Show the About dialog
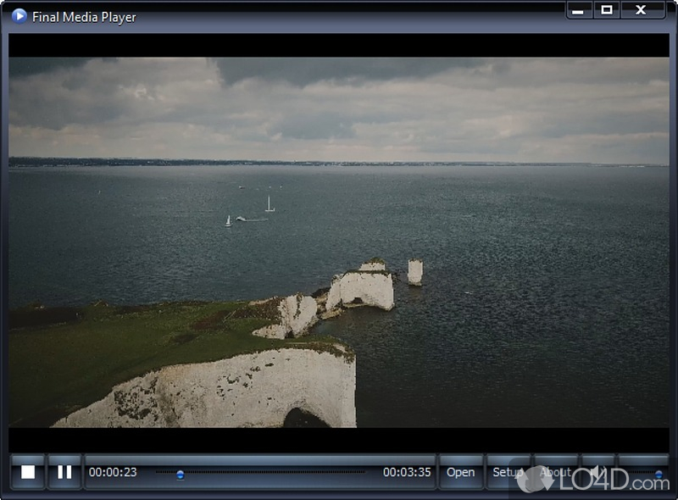 pos(555,472)
